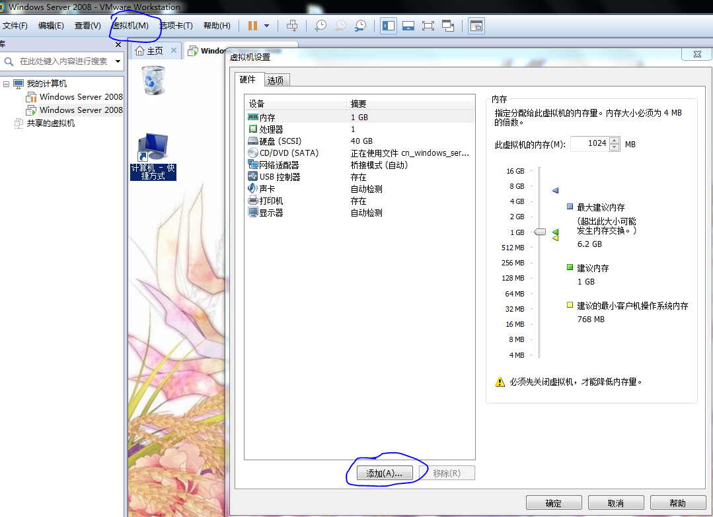Enter full screen mode icon
The width and height of the screenshot is (713, 517).
coord(428,26)
